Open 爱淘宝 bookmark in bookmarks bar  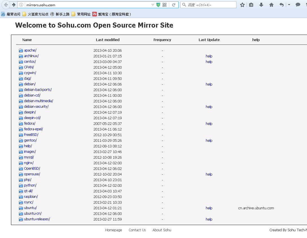pos(112,14)
